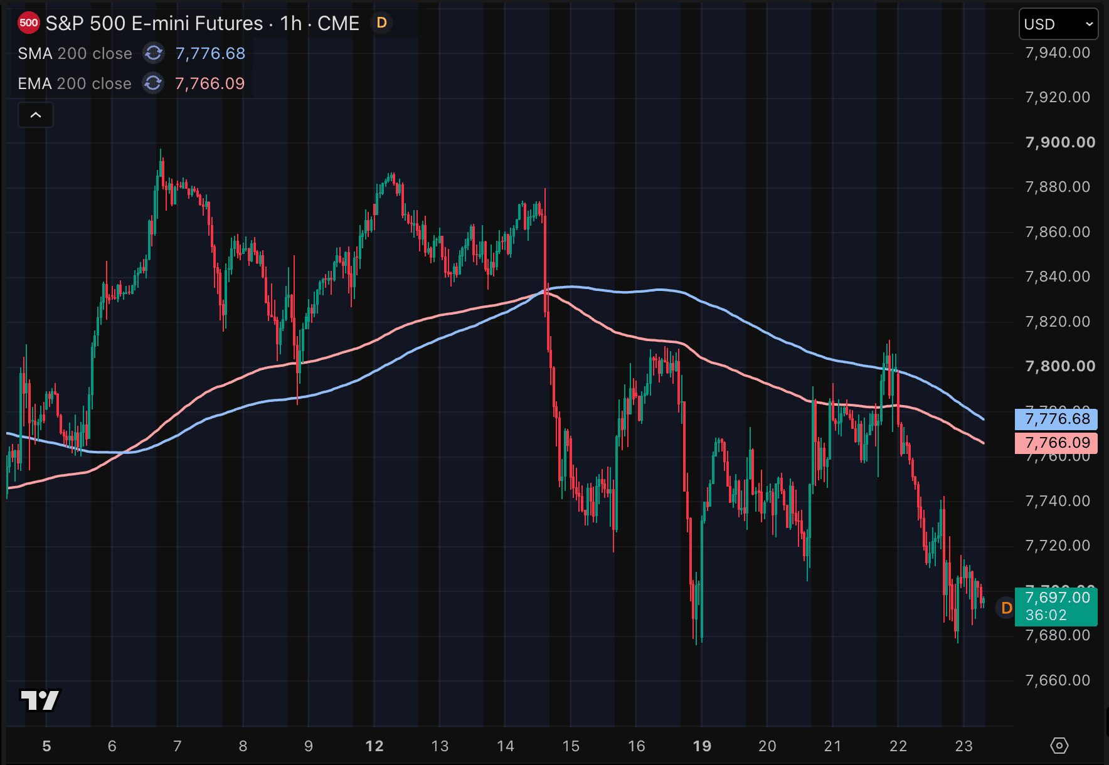Click the EMA 200 refresh status icon
This screenshot has width=1109, height=765.
point(153,83)
